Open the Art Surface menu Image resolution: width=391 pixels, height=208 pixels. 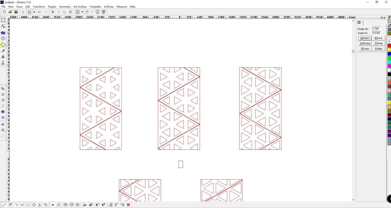click(80, 7)
